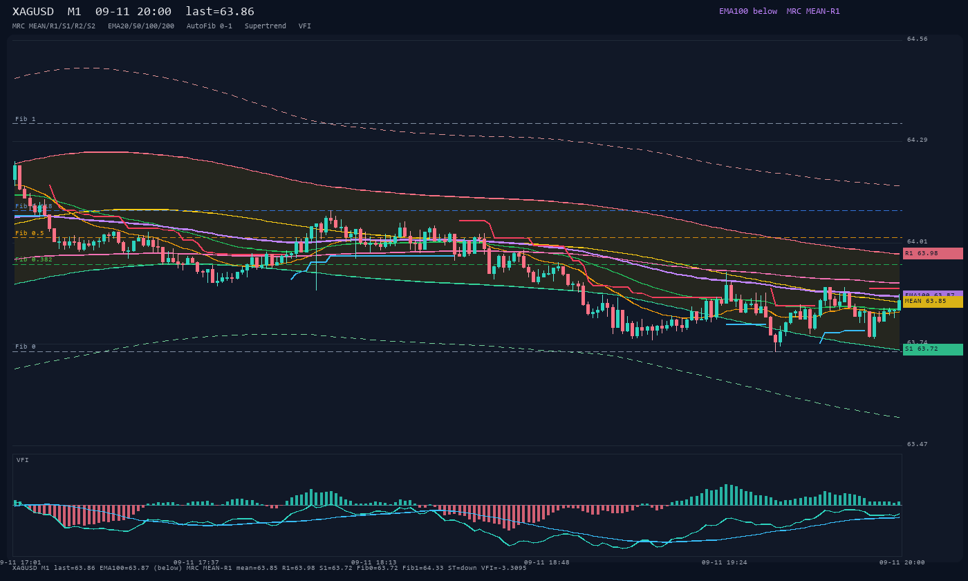968x581 pixels.
Task: Select the Supertrend indicator label
Action: coord(266,26)
